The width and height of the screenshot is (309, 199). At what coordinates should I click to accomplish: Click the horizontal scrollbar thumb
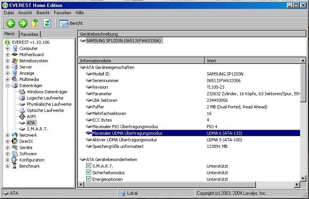170,184
